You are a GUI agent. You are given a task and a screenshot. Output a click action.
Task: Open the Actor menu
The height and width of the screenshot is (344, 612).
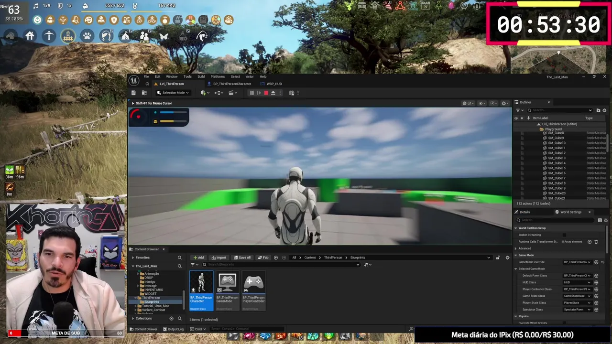[250, 76]
